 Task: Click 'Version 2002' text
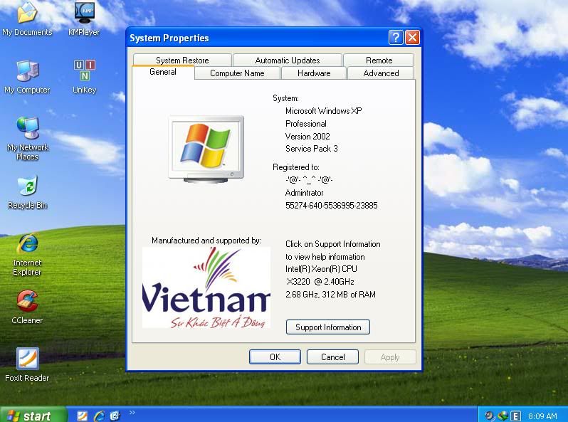pyautogui.click(x=307, y=137)
